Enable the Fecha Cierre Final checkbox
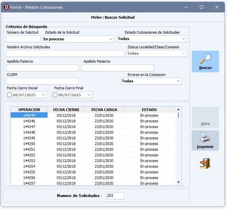This screenshot has height=209, width=227. coord(55,95)
